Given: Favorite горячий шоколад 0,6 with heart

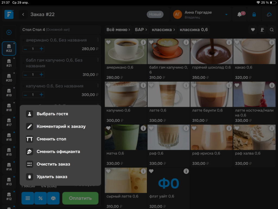Looking at the screenshot, I should click(194, 42).
